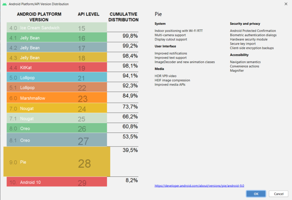Select the KitKat 4.4 row
Image resolution: width=292 pixels, height=200 pixels.
pyautogui.click(x=57, y=67)
